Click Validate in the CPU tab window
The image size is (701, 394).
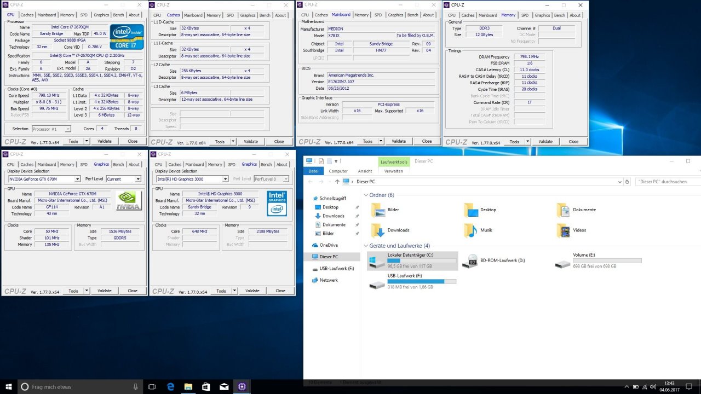105,141
